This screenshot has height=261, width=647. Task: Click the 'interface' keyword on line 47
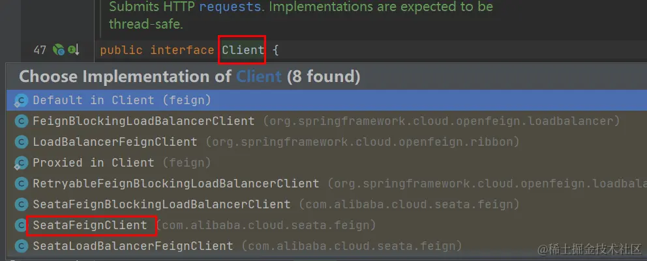pos(182,50)
